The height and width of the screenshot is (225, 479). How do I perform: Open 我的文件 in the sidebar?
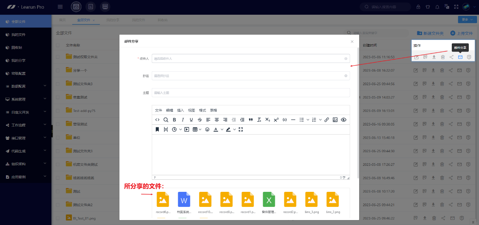point(26,35)
